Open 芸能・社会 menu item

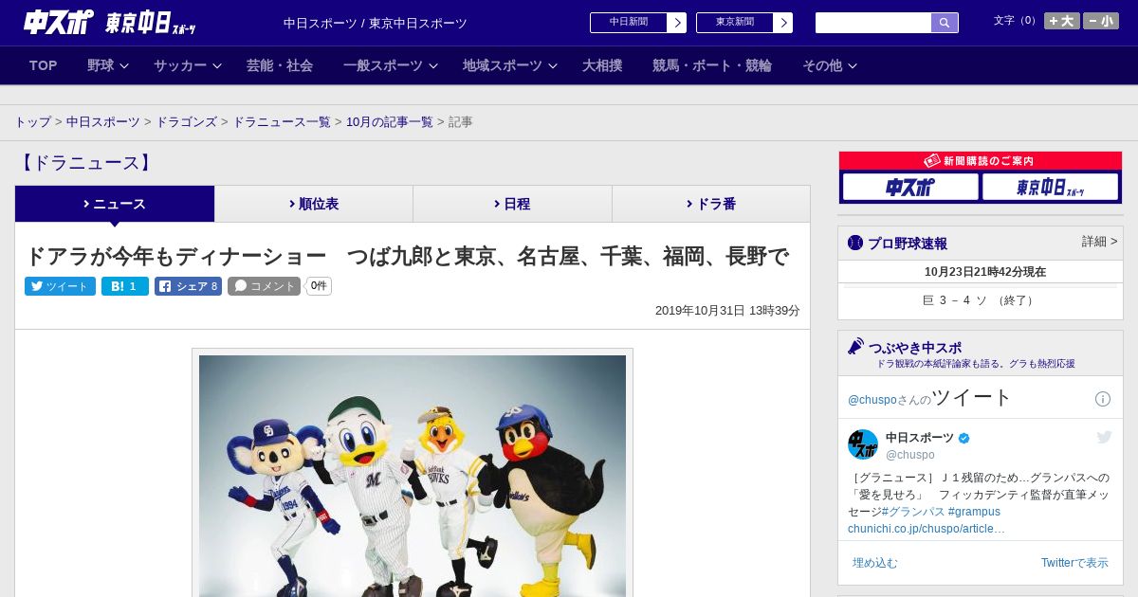(x=280, y=65)
